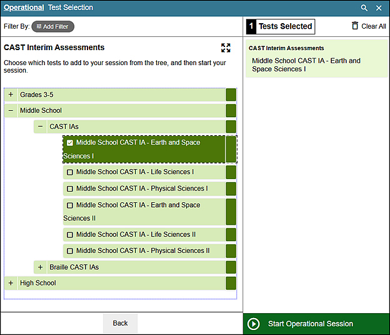Click the dark green box for High School
This screenshot has width=390, height=335.
tap(231, 283)
